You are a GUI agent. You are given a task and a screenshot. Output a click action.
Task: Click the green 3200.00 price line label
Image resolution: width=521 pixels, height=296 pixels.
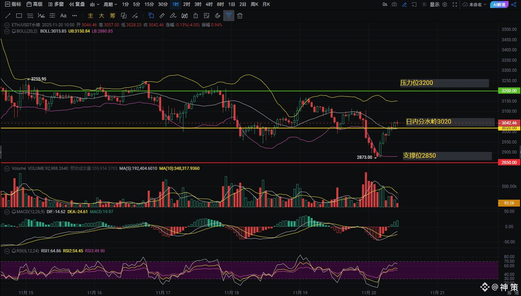(x=509, y=91)
